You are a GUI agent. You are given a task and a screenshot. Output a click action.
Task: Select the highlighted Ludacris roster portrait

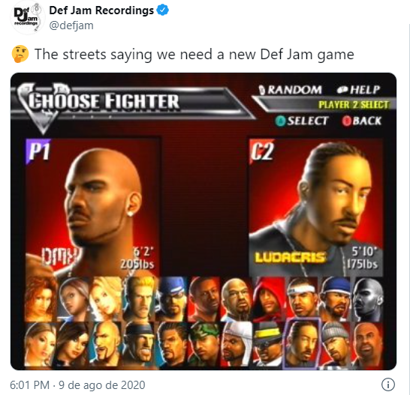point(301,343)
